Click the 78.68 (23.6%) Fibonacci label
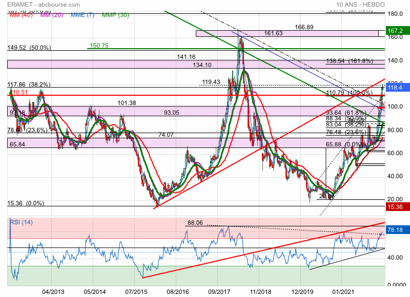The height and width of the screenshot is (297, 410). click(27, 130)
